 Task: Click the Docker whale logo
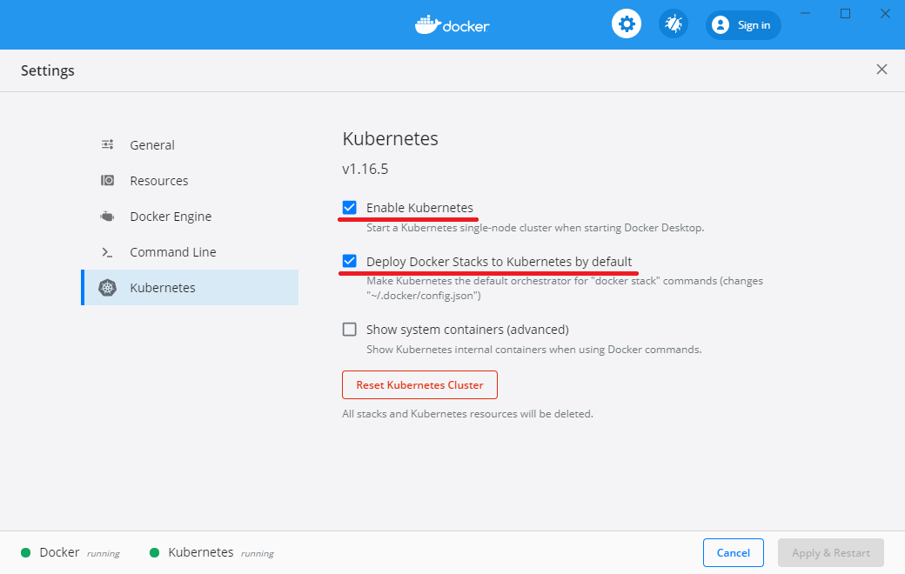(x=427, y=24)
